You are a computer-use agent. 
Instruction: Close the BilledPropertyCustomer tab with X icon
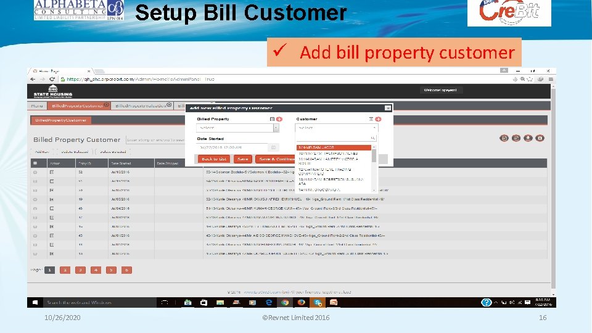[x=107, y=105]
